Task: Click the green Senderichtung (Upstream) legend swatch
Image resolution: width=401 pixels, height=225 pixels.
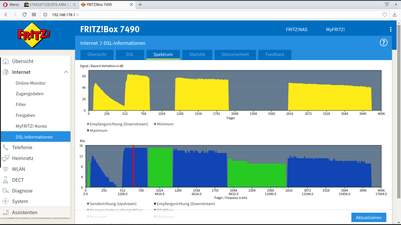Action: click(88, 204)
